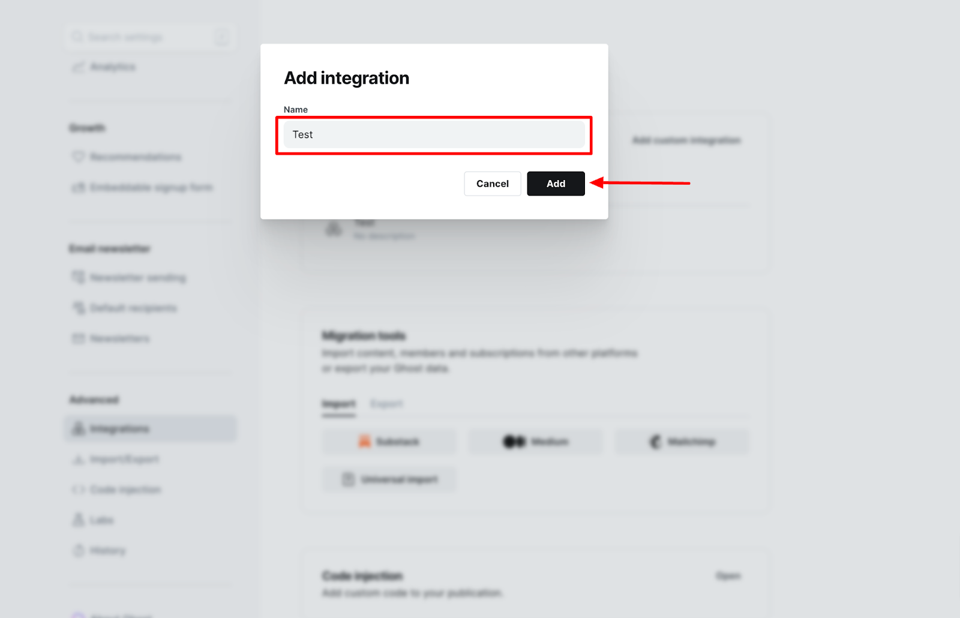Open the Embeddable signup form icon

click(78, 187)
